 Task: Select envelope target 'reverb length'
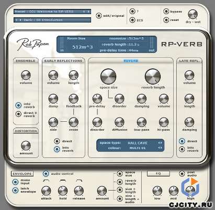[x=120, y=182]
